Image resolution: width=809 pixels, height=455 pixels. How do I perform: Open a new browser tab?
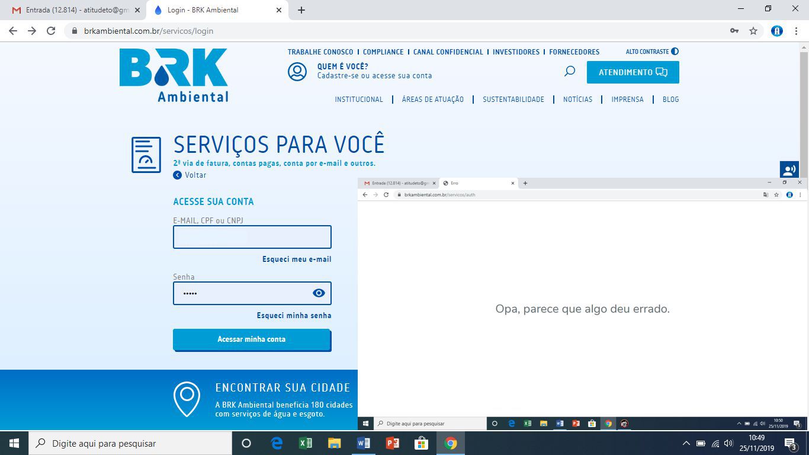coord(301,10)
